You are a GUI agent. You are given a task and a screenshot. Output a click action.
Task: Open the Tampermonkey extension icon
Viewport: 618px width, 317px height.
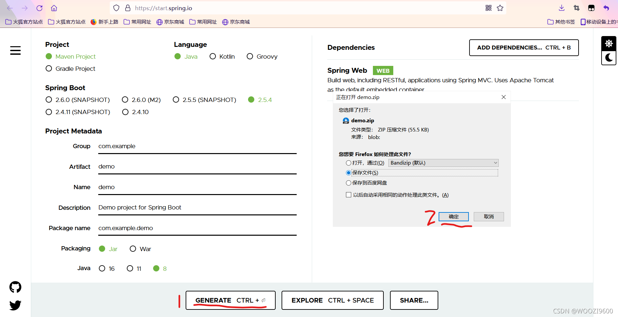[591, 8]
